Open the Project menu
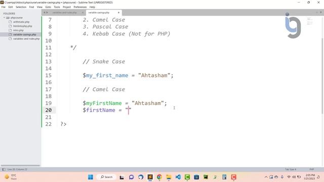 point(67,7)
